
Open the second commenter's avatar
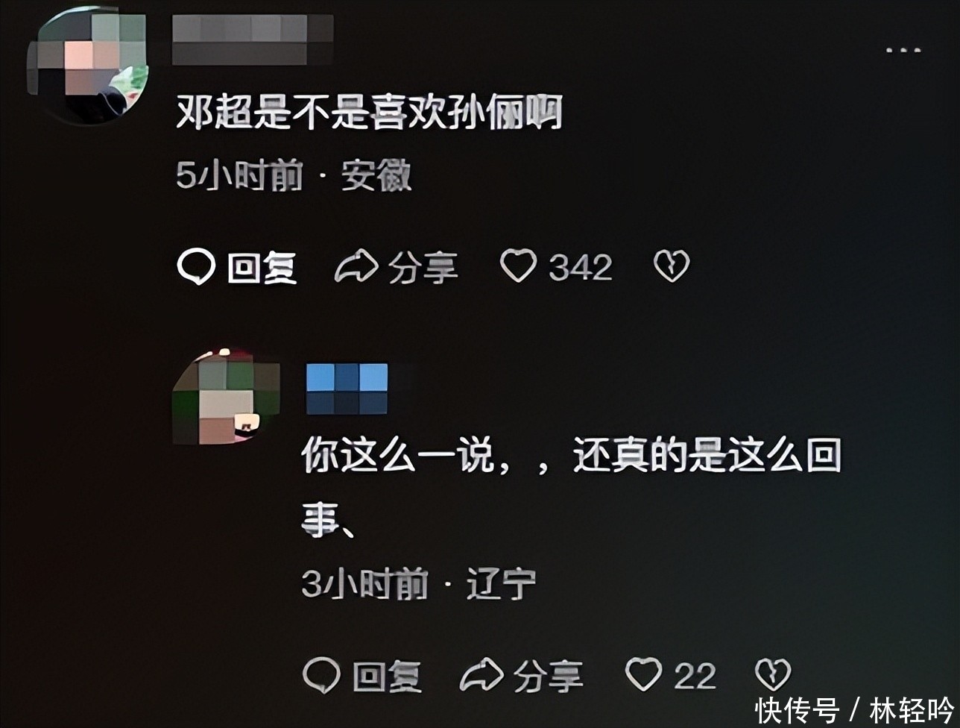(226, 398)
